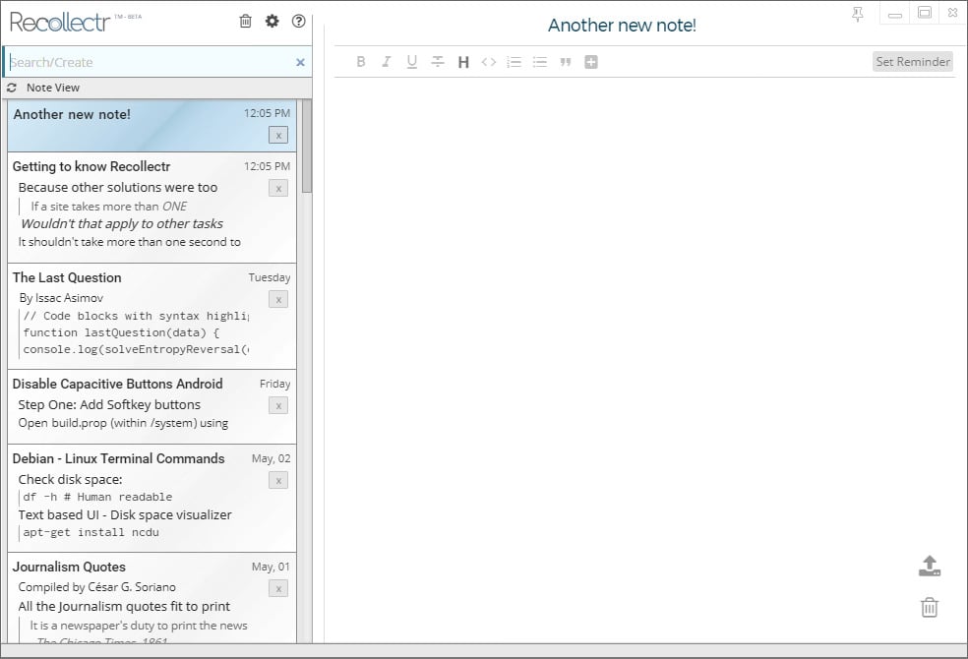The image size is (968, 659).
Task: Clear the search box with the X
Action: pyautogui.click(x=301, y=62)
